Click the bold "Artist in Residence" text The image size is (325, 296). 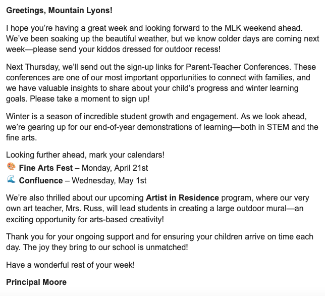pyautogui.click(x=182, y=197)
